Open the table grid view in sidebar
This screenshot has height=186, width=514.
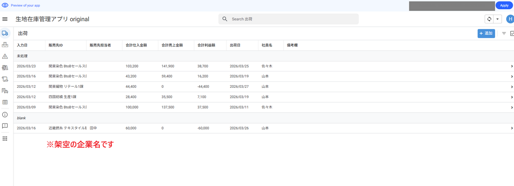[x=5, y=102]
